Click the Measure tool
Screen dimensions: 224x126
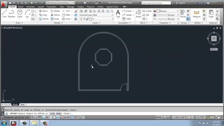point(196,14)
